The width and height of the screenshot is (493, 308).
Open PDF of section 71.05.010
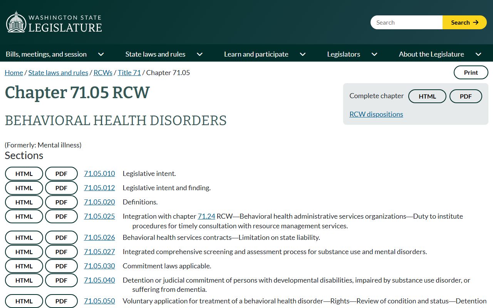61,174
